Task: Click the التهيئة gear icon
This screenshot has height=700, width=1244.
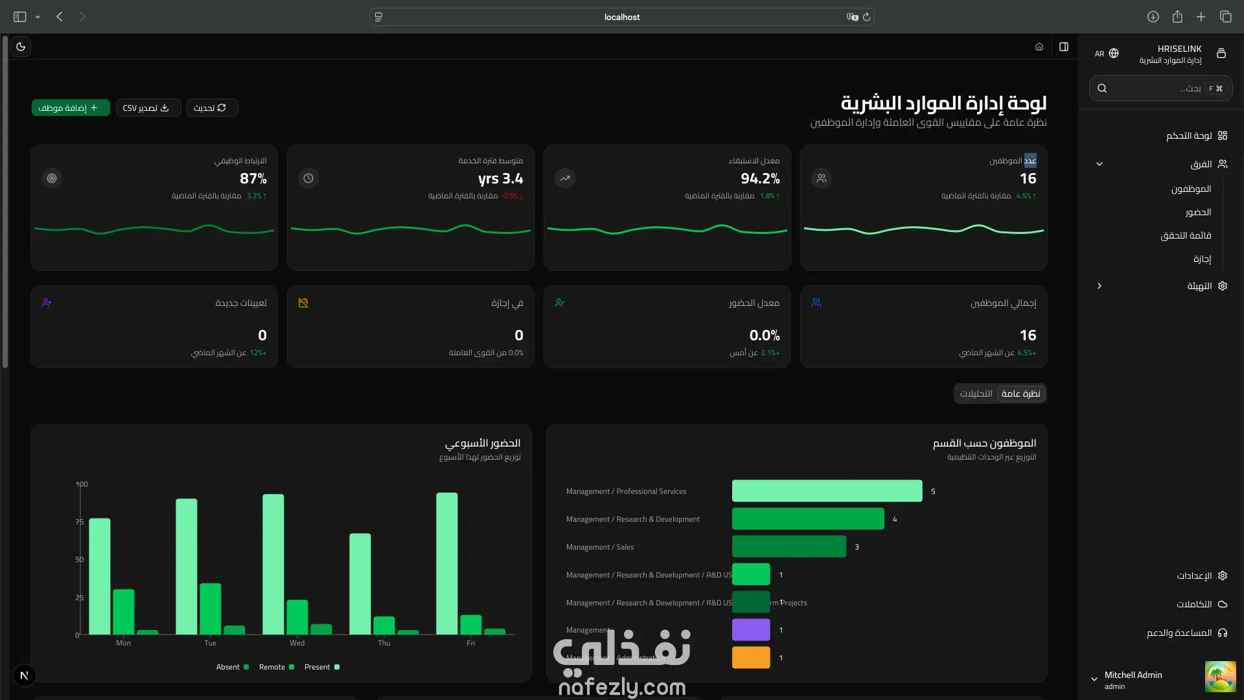Action: (1223, 286)
